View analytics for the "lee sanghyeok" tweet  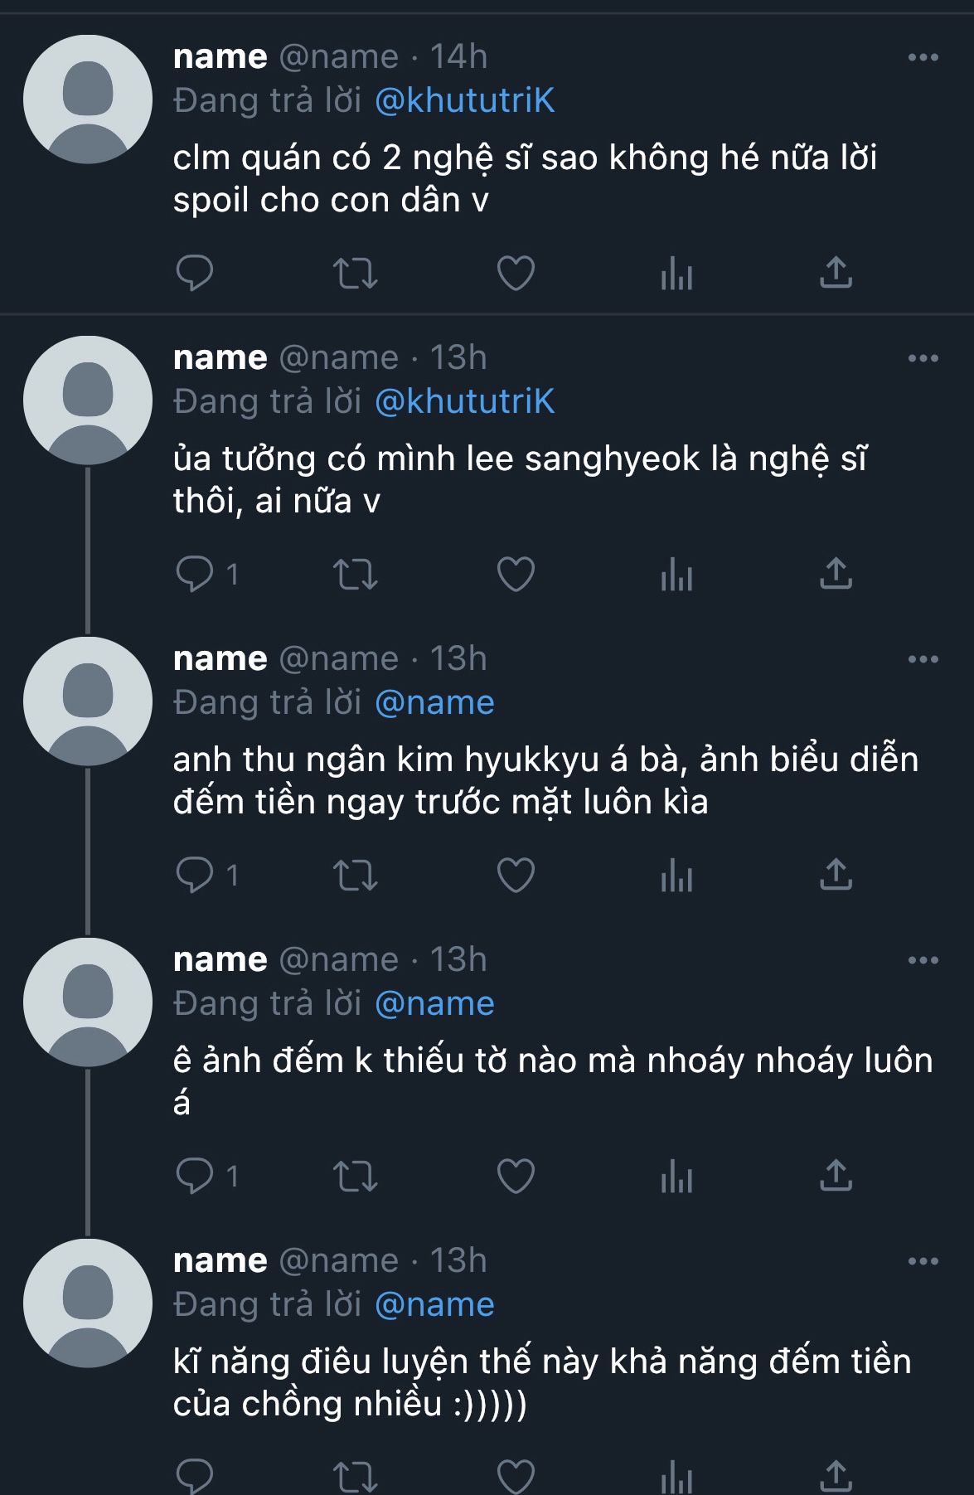point(676,574)
